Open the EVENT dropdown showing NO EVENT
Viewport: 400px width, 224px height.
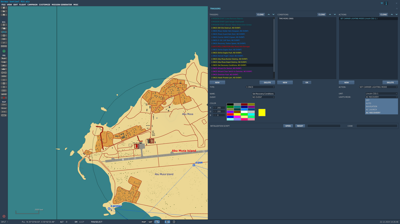(263, 97)
